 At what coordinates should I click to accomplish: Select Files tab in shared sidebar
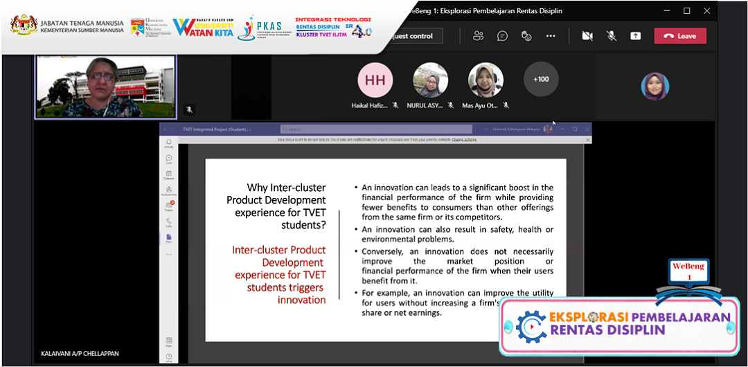pos(169,238)
